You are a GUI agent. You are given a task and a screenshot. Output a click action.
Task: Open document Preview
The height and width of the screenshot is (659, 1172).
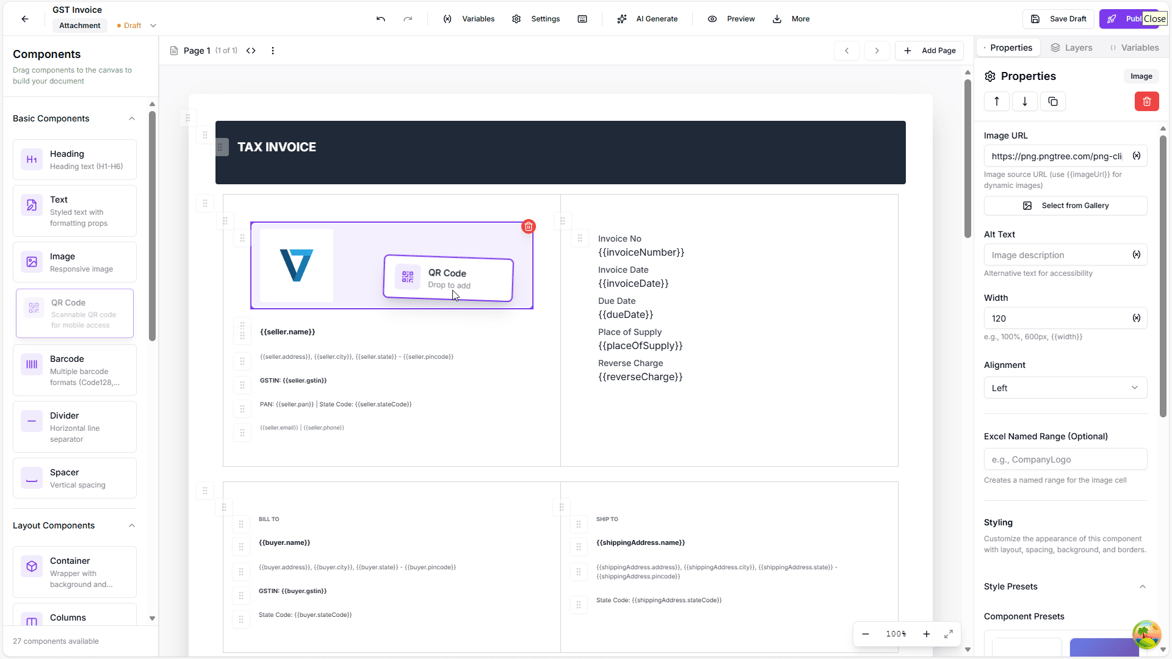pos(731,19)
